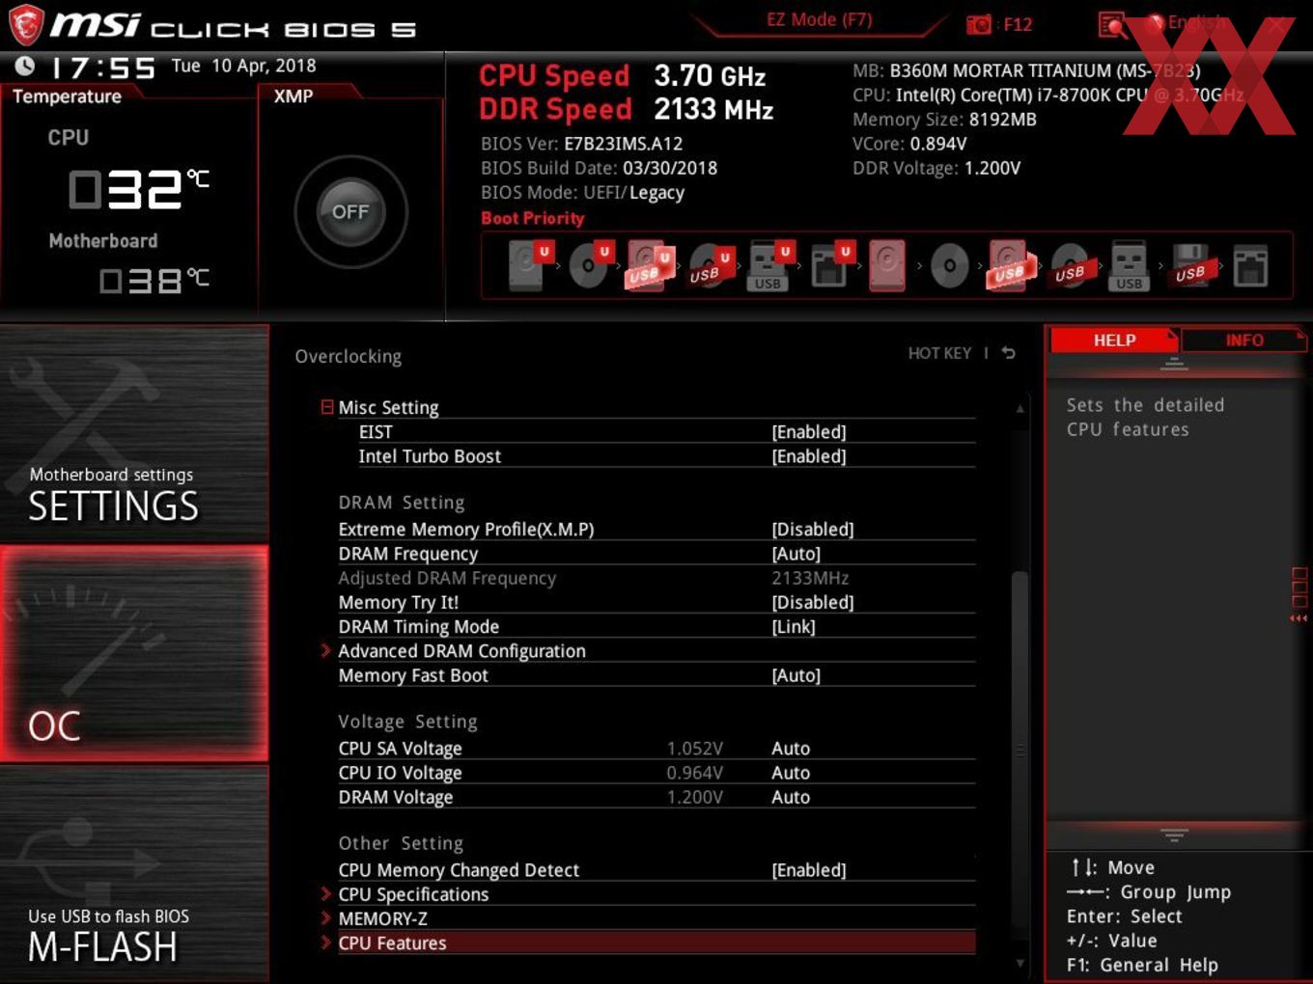Toggle EIST Enabled value
Screen dimensions: 1313x984
809,431
